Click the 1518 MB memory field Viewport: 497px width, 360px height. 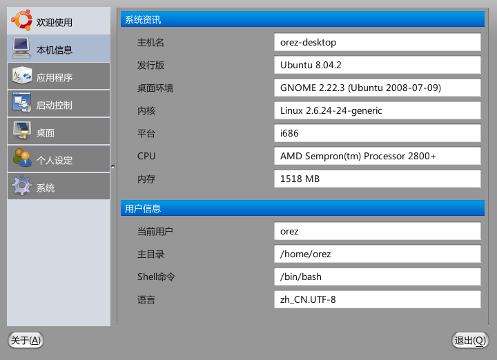[377, 179]
